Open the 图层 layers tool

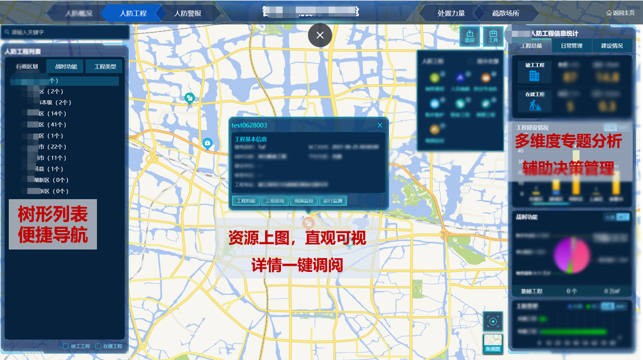click(x=469, y=36)
